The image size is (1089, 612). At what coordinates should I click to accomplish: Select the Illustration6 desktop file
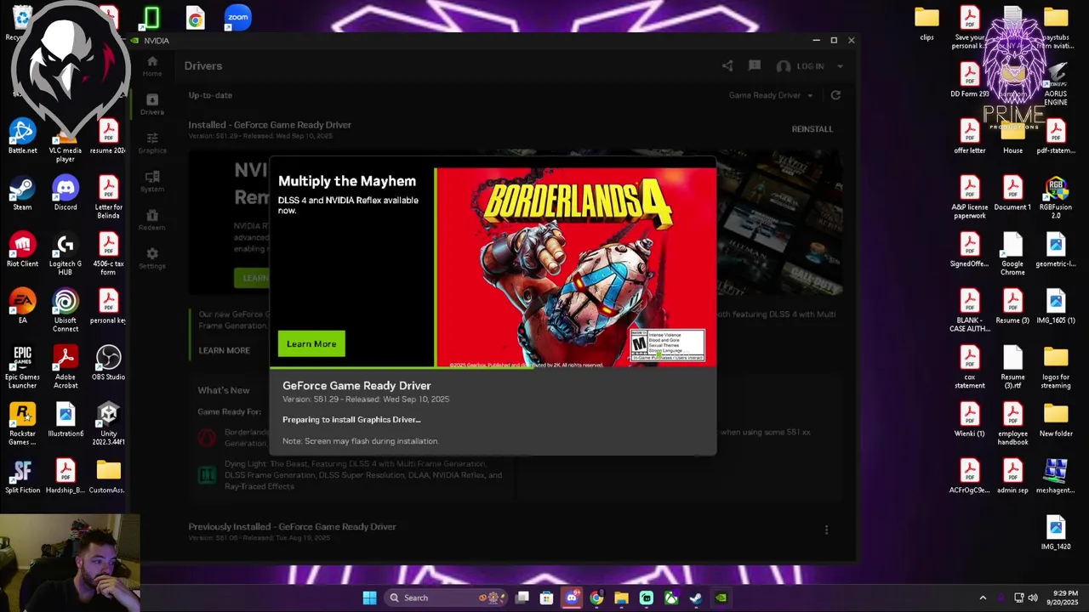tap(66, 420)
